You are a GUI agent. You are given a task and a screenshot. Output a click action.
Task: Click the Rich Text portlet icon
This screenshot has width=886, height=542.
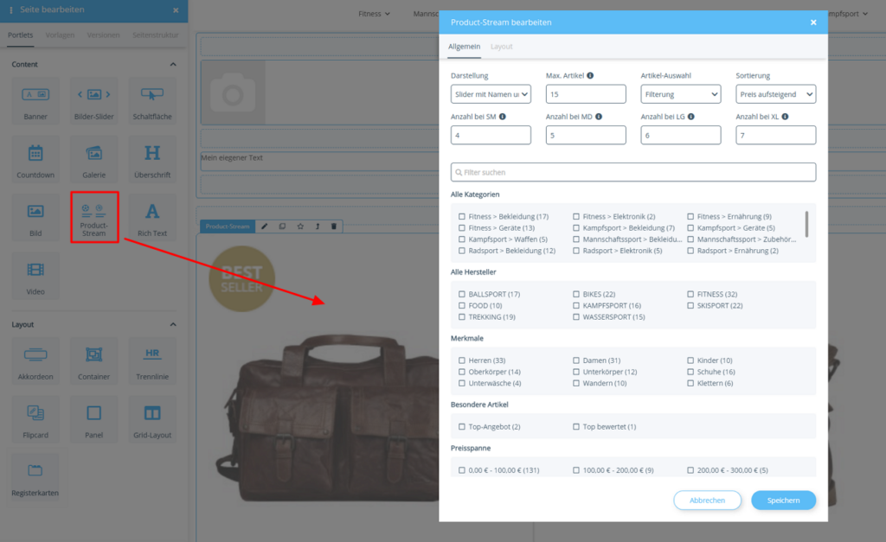151,217
